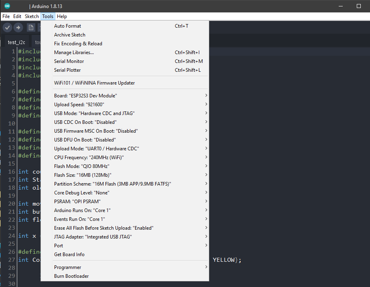Expand Flash Size 16MB submenu

point(125,175)
